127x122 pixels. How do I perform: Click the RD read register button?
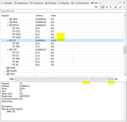[x=96, y=7]
